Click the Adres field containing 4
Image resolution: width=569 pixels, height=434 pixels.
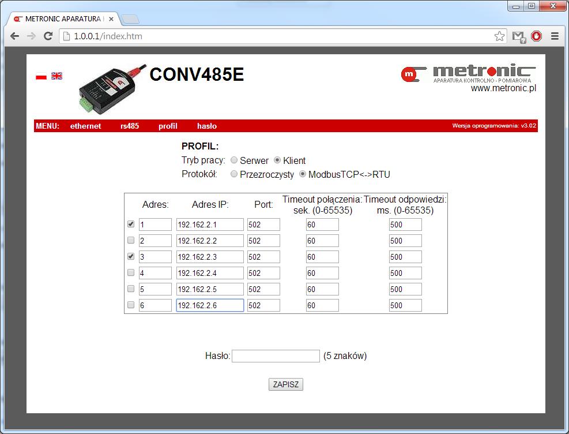pyautogui.click(x=155, y=273)
